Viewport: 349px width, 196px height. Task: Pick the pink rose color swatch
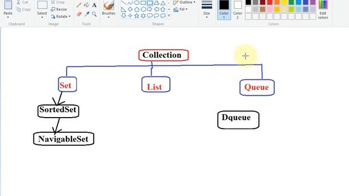[270, 9]
